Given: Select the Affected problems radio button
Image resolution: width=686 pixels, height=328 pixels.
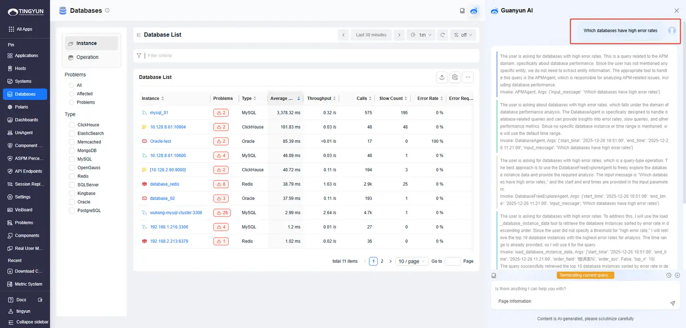Looking at the screenshot, I should 71,94.
